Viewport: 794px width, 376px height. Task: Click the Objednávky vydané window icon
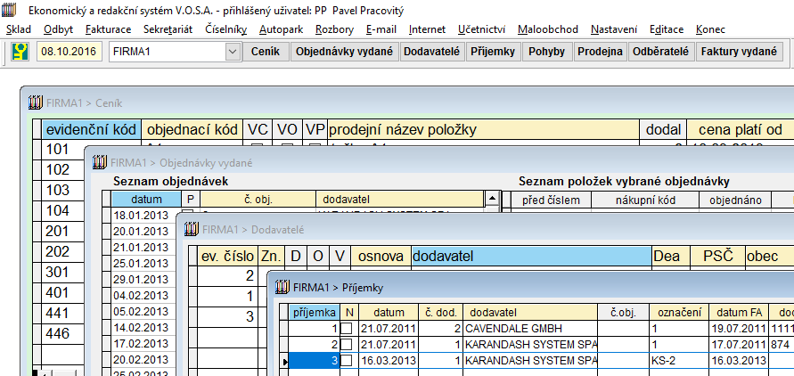pos(99,162)
